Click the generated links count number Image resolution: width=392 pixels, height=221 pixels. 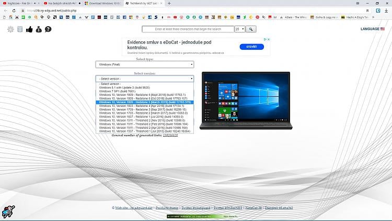(x=170, y=135)
